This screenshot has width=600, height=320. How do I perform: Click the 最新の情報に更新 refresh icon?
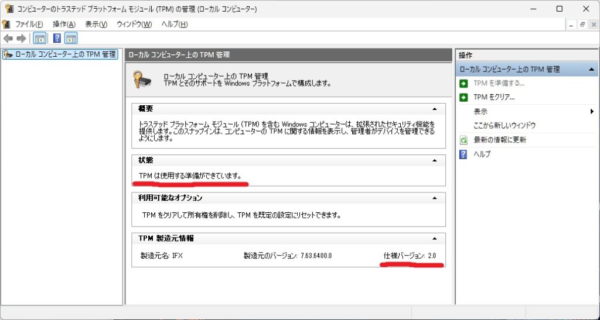tap(463, 140)
